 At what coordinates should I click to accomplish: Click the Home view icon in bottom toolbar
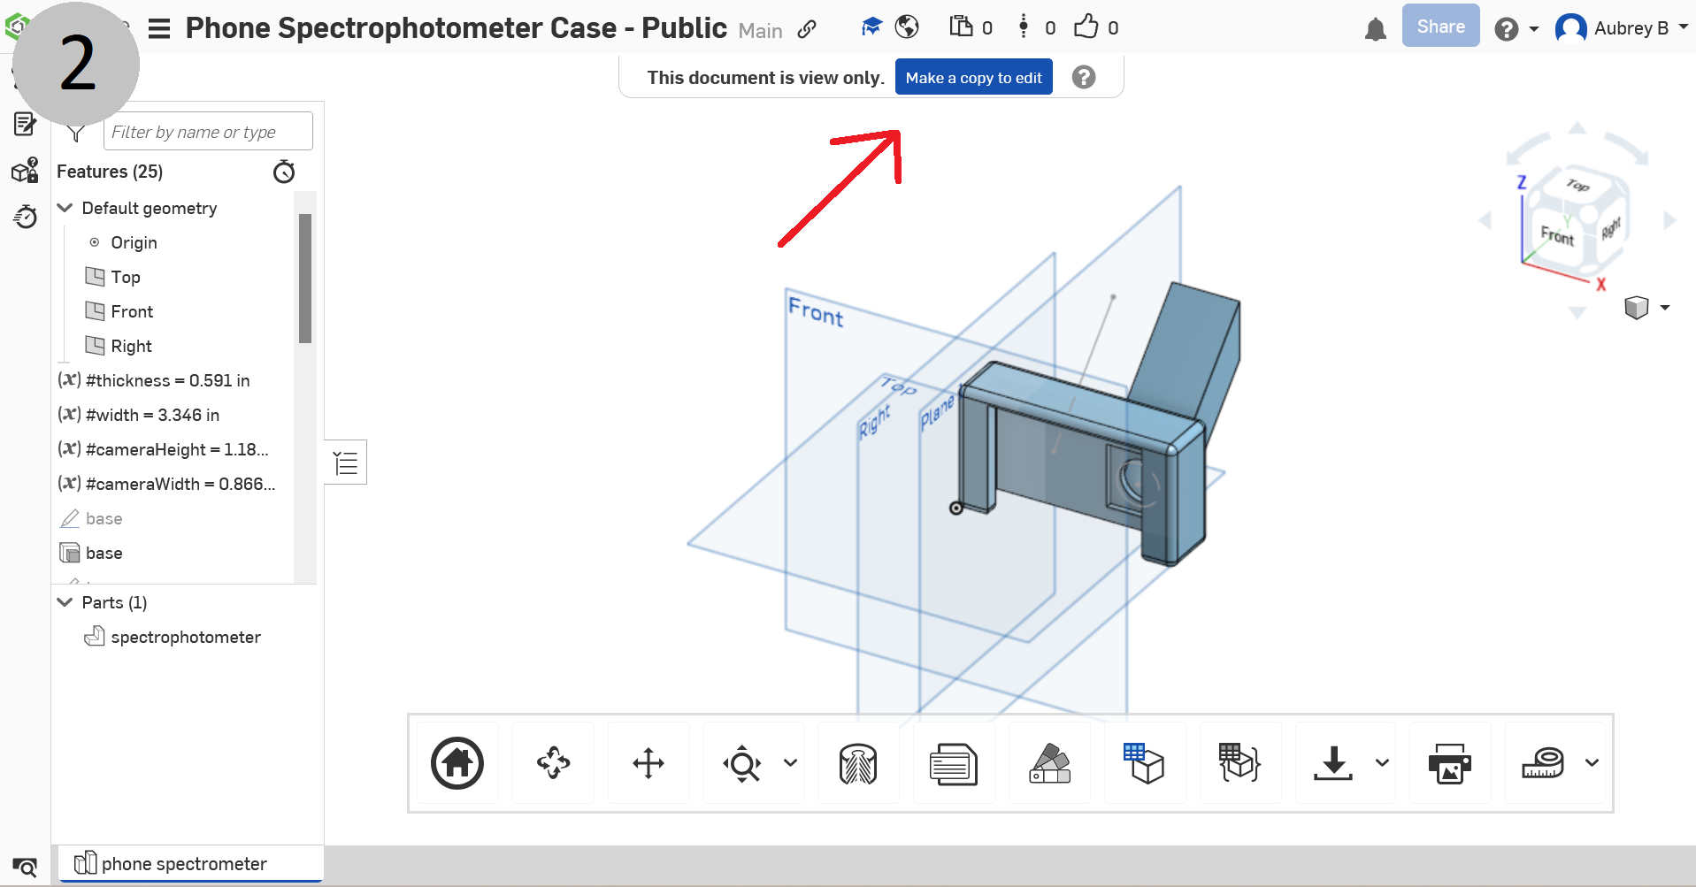[457, 762]
